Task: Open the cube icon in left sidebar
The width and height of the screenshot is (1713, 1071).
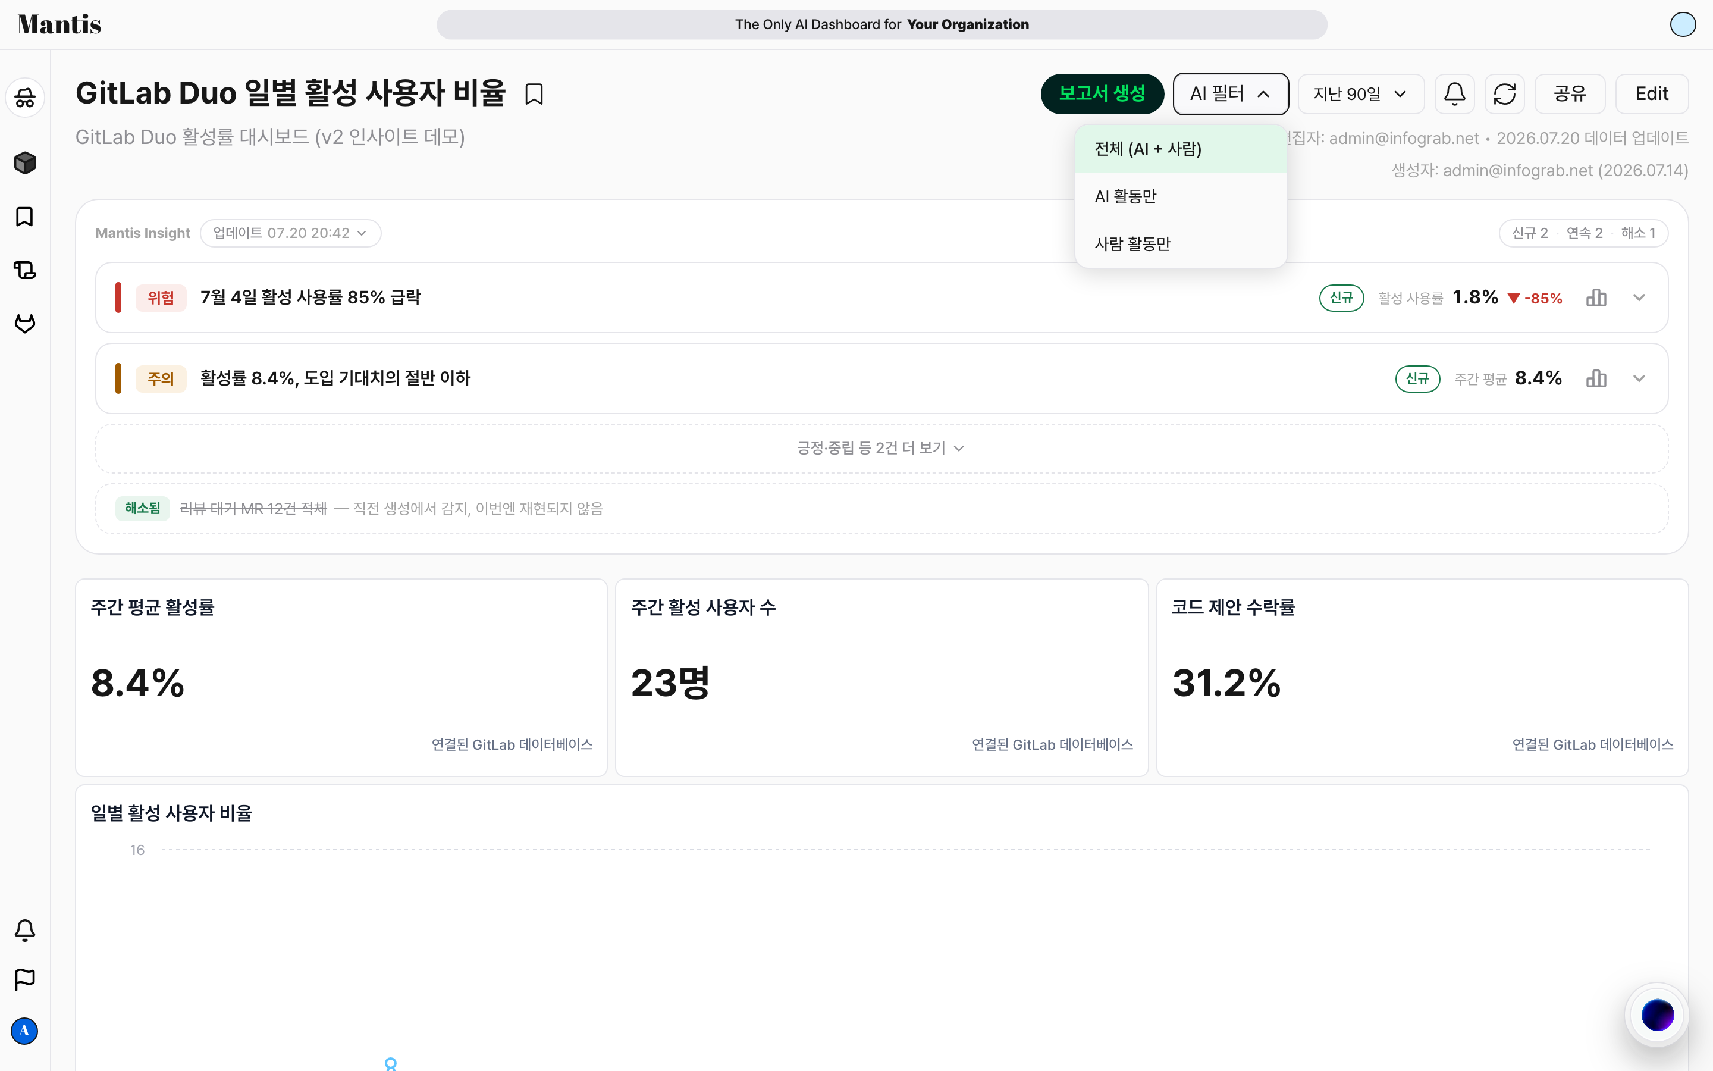Action: 25,163
